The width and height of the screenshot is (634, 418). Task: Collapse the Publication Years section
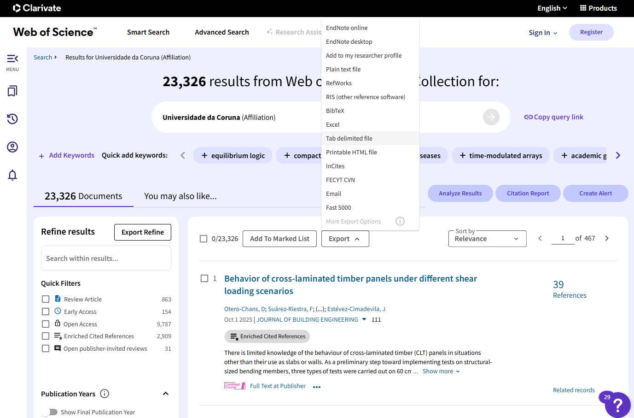(x=166, y=394)
